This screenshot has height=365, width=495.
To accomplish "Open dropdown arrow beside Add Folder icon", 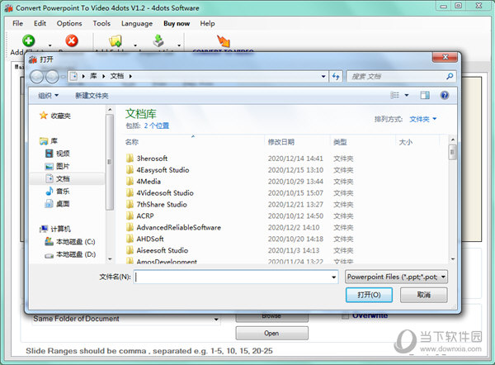I will pyautogui.click(x=135, y=45).
